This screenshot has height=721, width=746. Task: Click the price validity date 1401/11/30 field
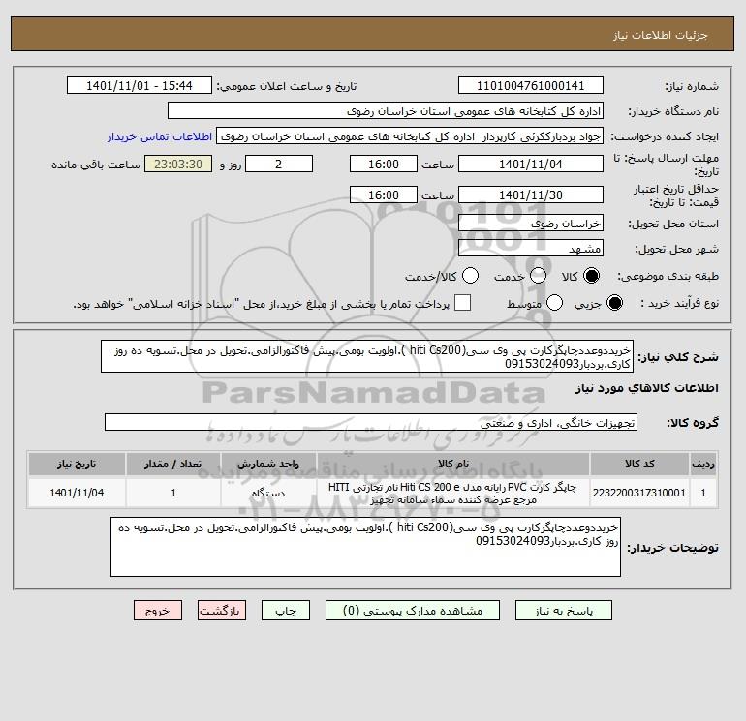pos(531,195)
